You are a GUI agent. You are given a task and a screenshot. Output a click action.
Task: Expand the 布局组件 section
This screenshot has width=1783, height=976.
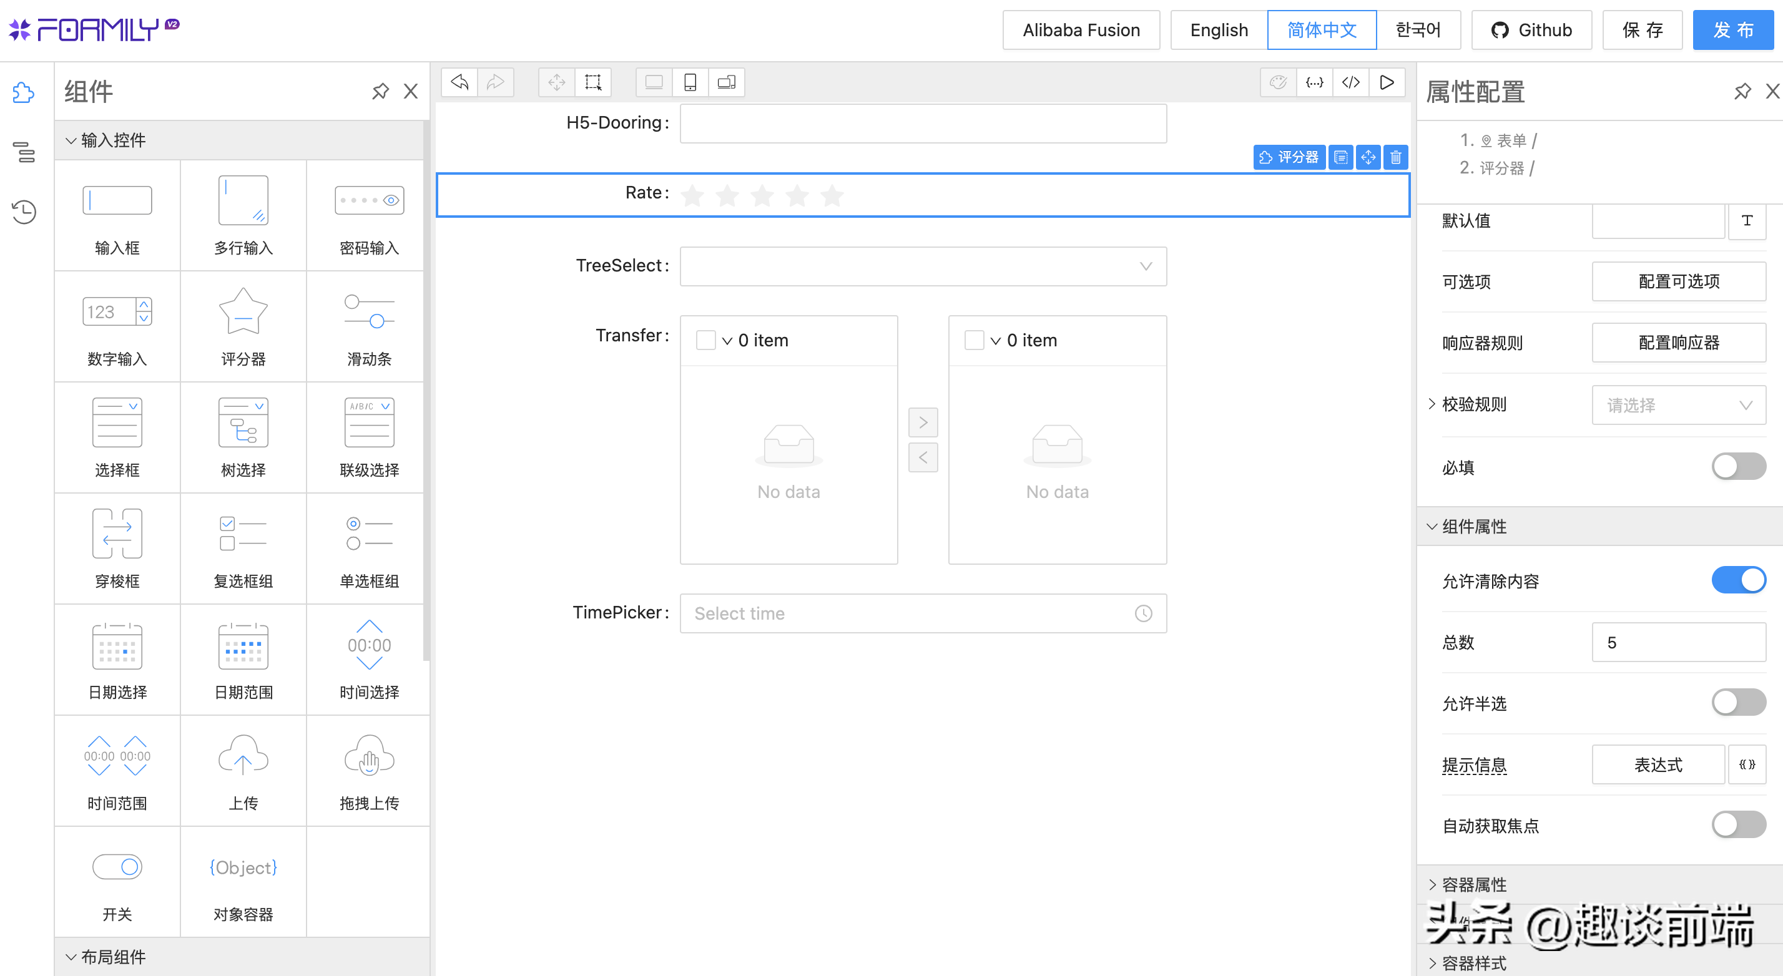click(240, 957)
